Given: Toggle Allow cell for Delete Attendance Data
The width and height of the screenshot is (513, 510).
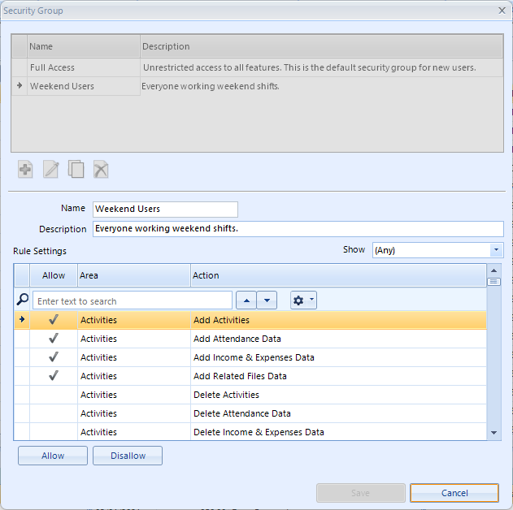Looking at the screenshot, I should coord(54,413).
